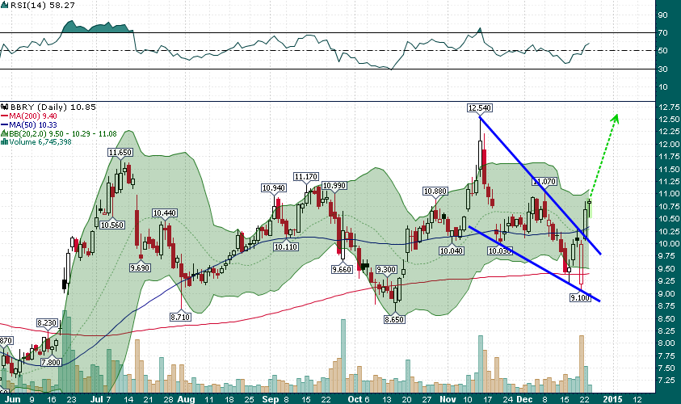
Task: Click the 10.110 price label
Action: click(286, 246)
